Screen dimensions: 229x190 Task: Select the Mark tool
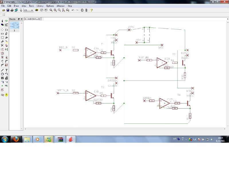[x=6, y=25]
